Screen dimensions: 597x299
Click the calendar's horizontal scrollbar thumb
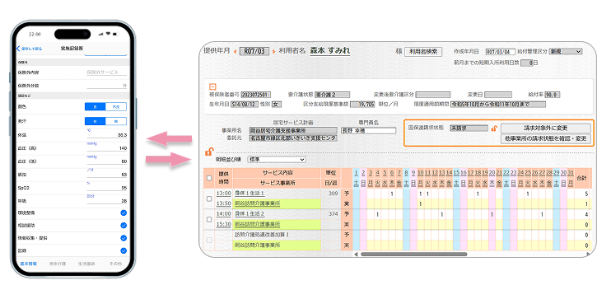click(x=414, y=254)
